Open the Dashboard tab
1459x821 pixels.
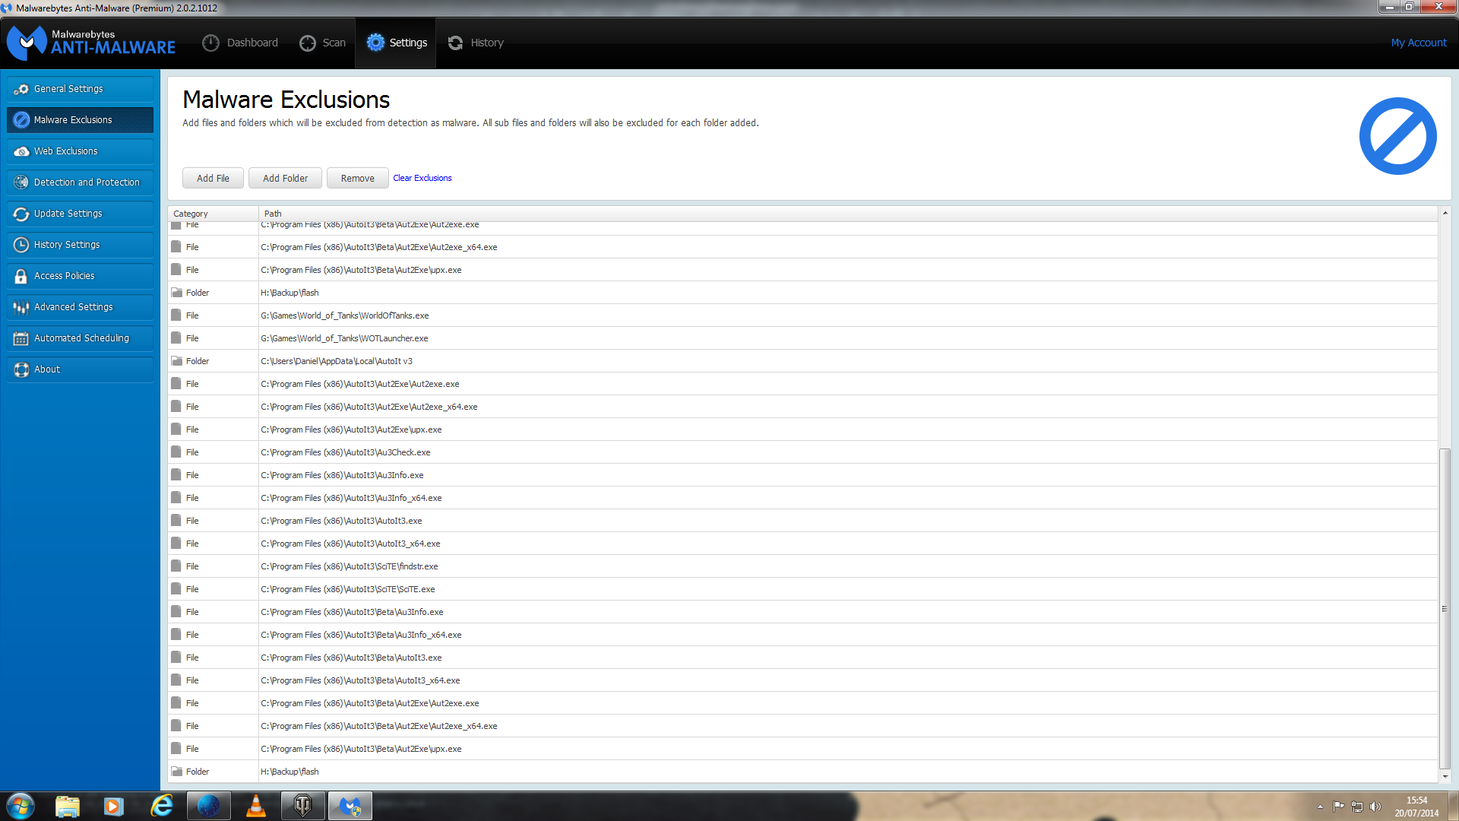click(x=240, y=43)
